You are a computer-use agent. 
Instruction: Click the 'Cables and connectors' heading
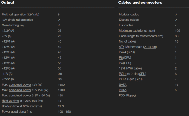pyautogui.click(x=140, y=3)
